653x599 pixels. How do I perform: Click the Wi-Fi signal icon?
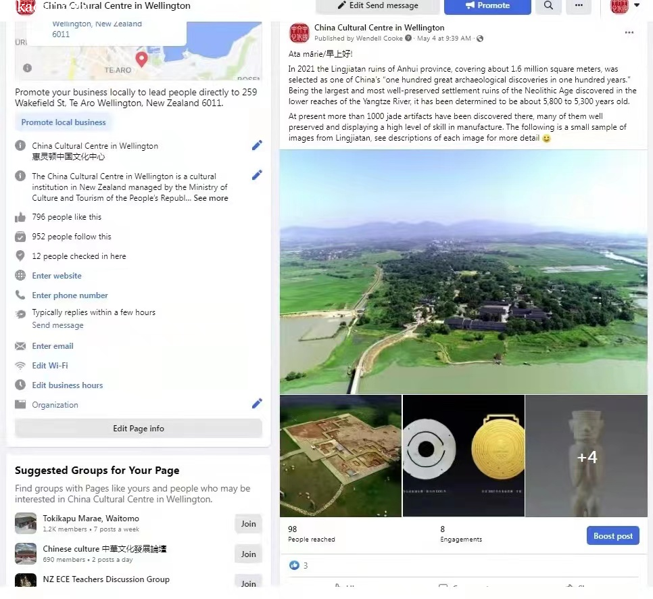point(20,366)
